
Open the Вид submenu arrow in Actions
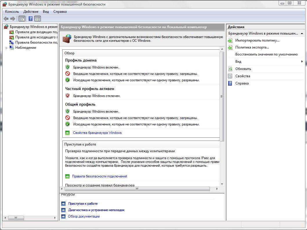tap(302, 62)
